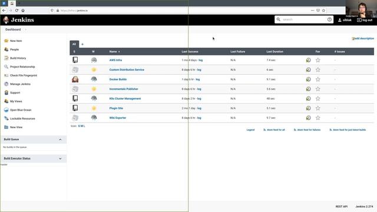Sort by the Last Failure column header
This screenshot has height=212, width=377.
pos(237,52)
